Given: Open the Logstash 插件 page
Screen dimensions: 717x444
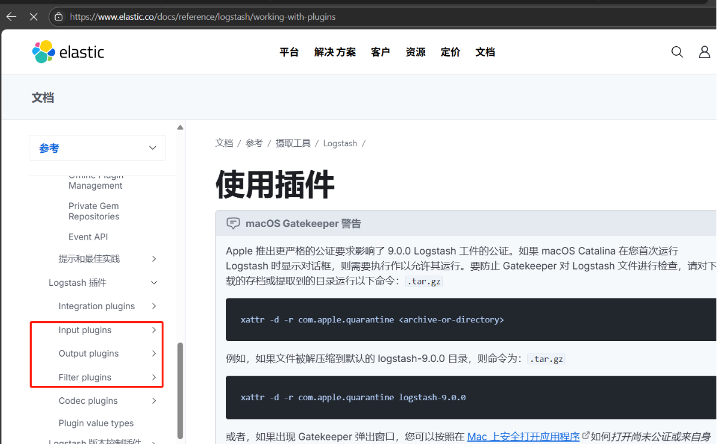Looking at the screenshot, I should pos(78,283).
